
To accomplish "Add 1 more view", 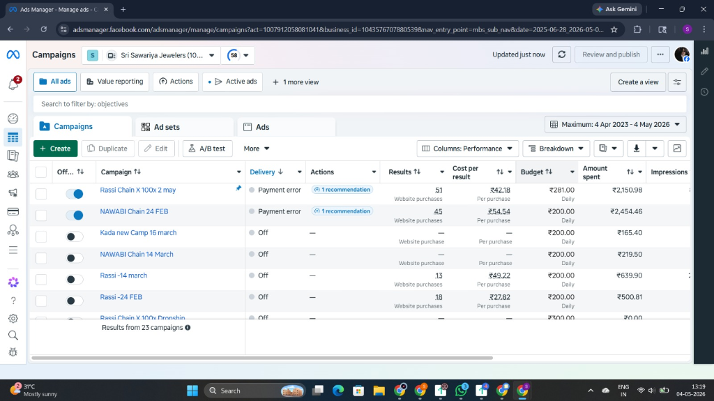I will click(296, 82).
